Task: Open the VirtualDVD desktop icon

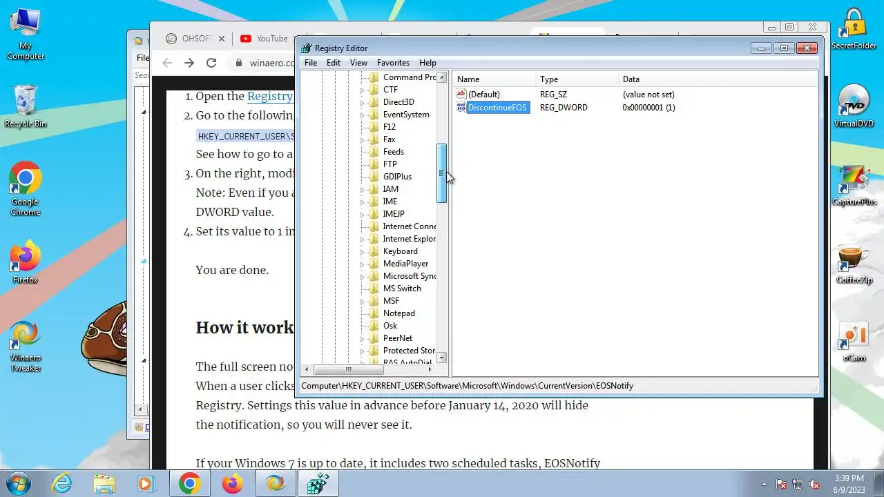Action: [854, 107]
